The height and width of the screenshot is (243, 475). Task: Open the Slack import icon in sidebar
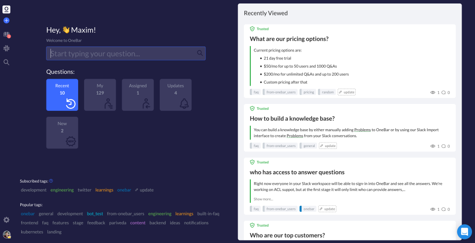pyautogui.click(x=6, y=48)
